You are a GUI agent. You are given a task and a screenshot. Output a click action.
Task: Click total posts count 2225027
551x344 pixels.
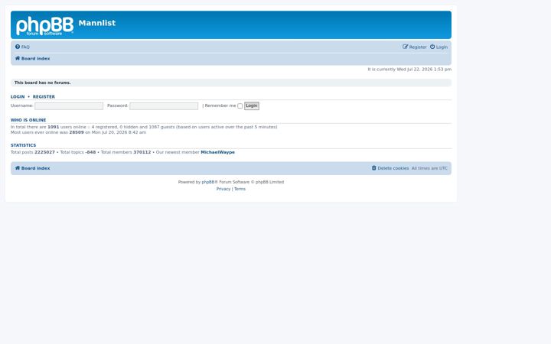44,152
